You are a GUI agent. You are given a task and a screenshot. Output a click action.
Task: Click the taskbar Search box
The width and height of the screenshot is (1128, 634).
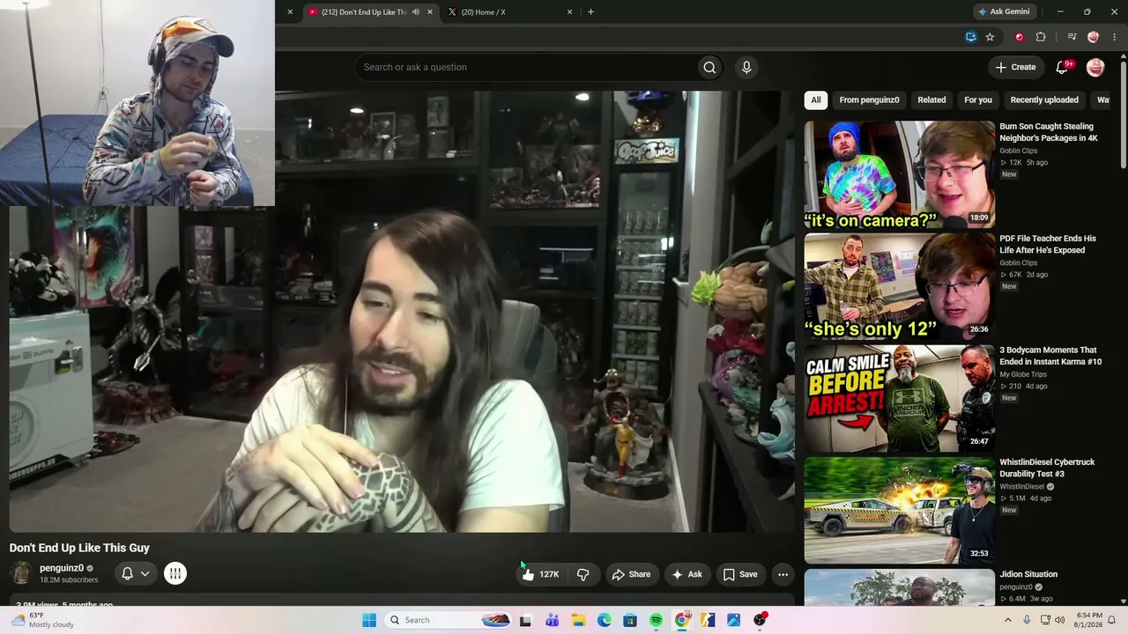pyautogui.click(x=448, y=620)
